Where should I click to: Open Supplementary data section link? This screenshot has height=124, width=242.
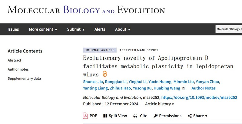point(24,79)
